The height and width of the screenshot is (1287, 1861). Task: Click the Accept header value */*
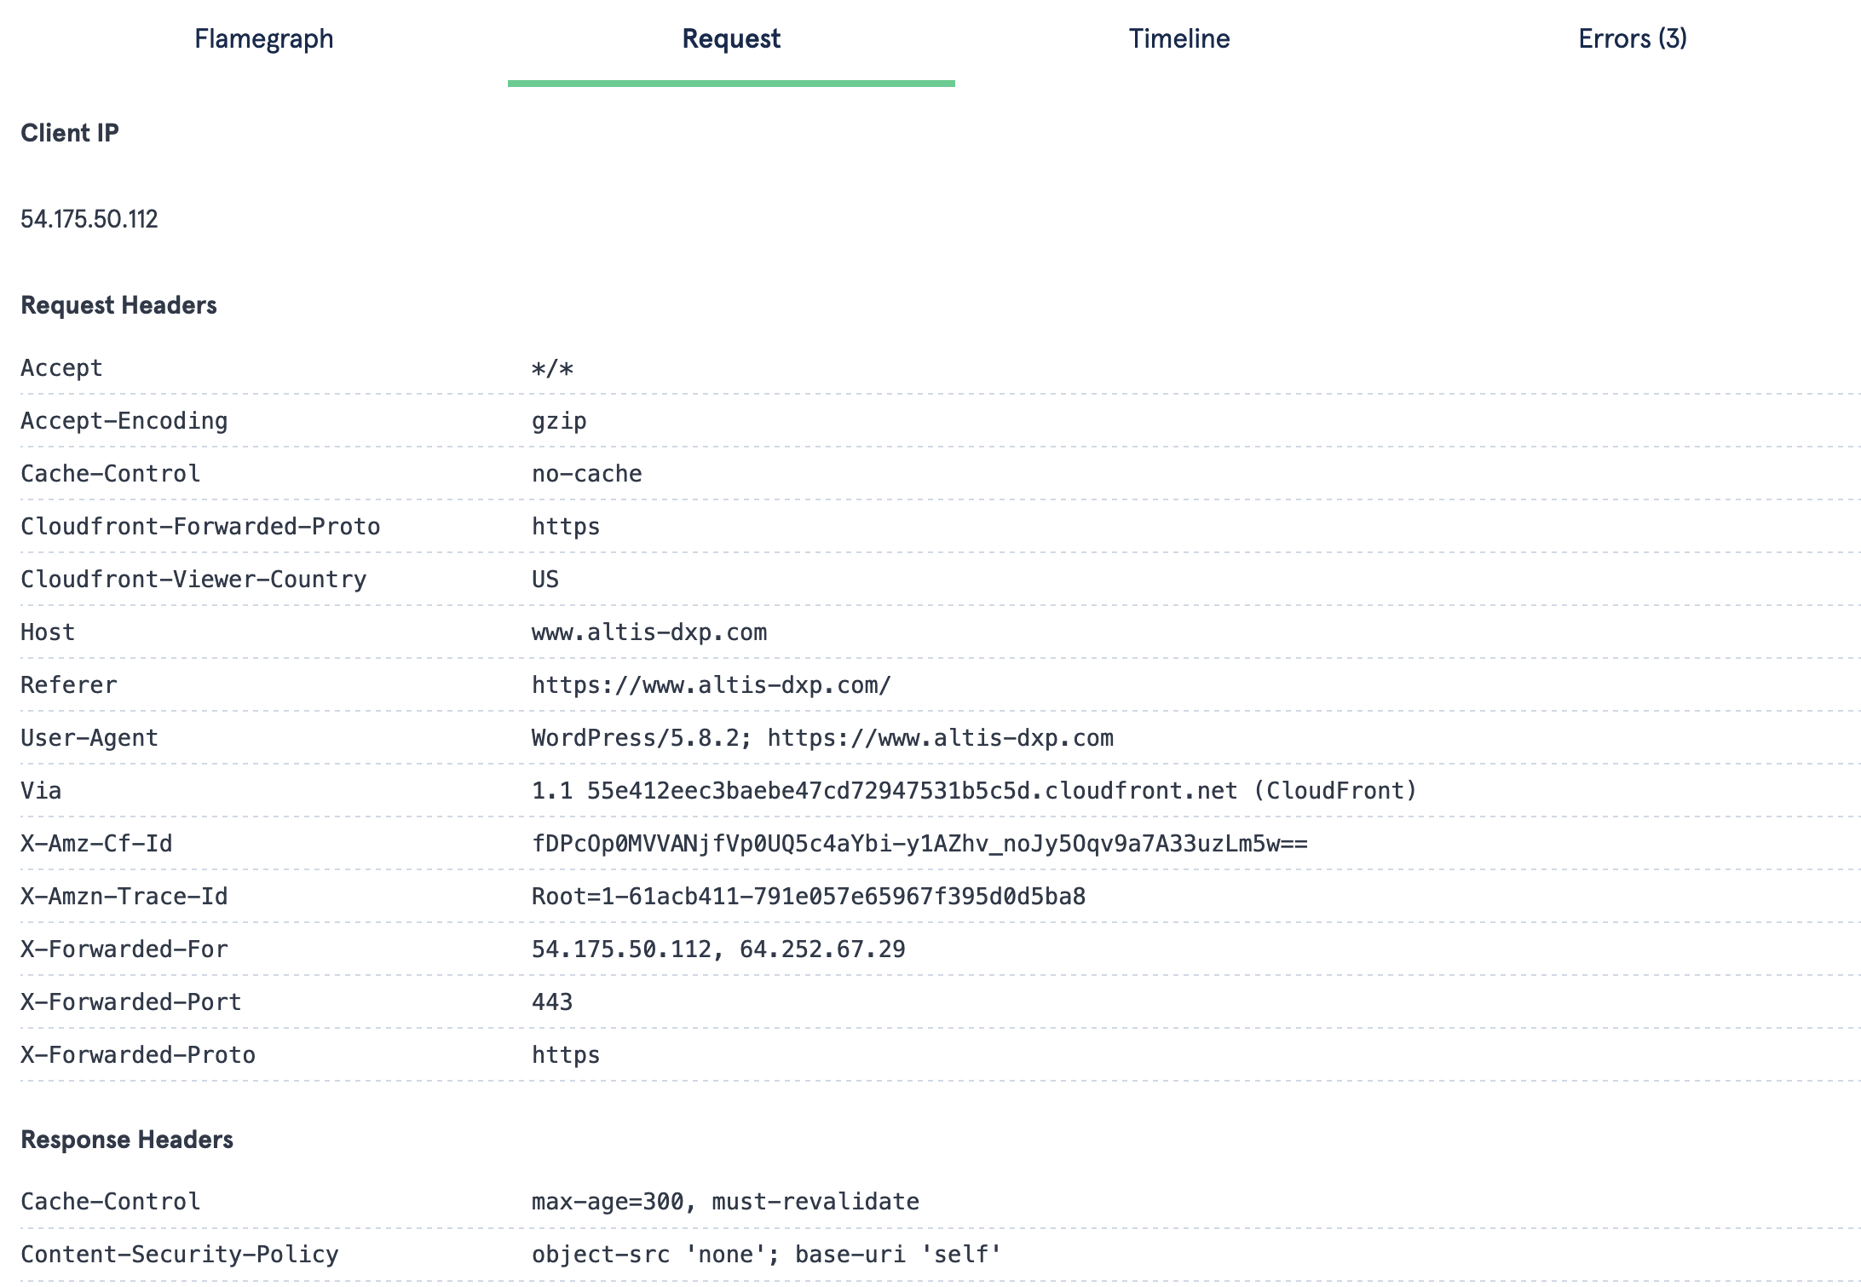click(551, 368)
